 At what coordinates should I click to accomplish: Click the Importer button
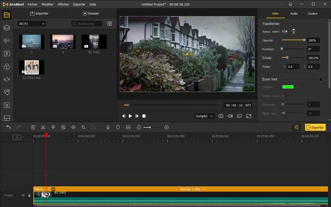[39, 13]
